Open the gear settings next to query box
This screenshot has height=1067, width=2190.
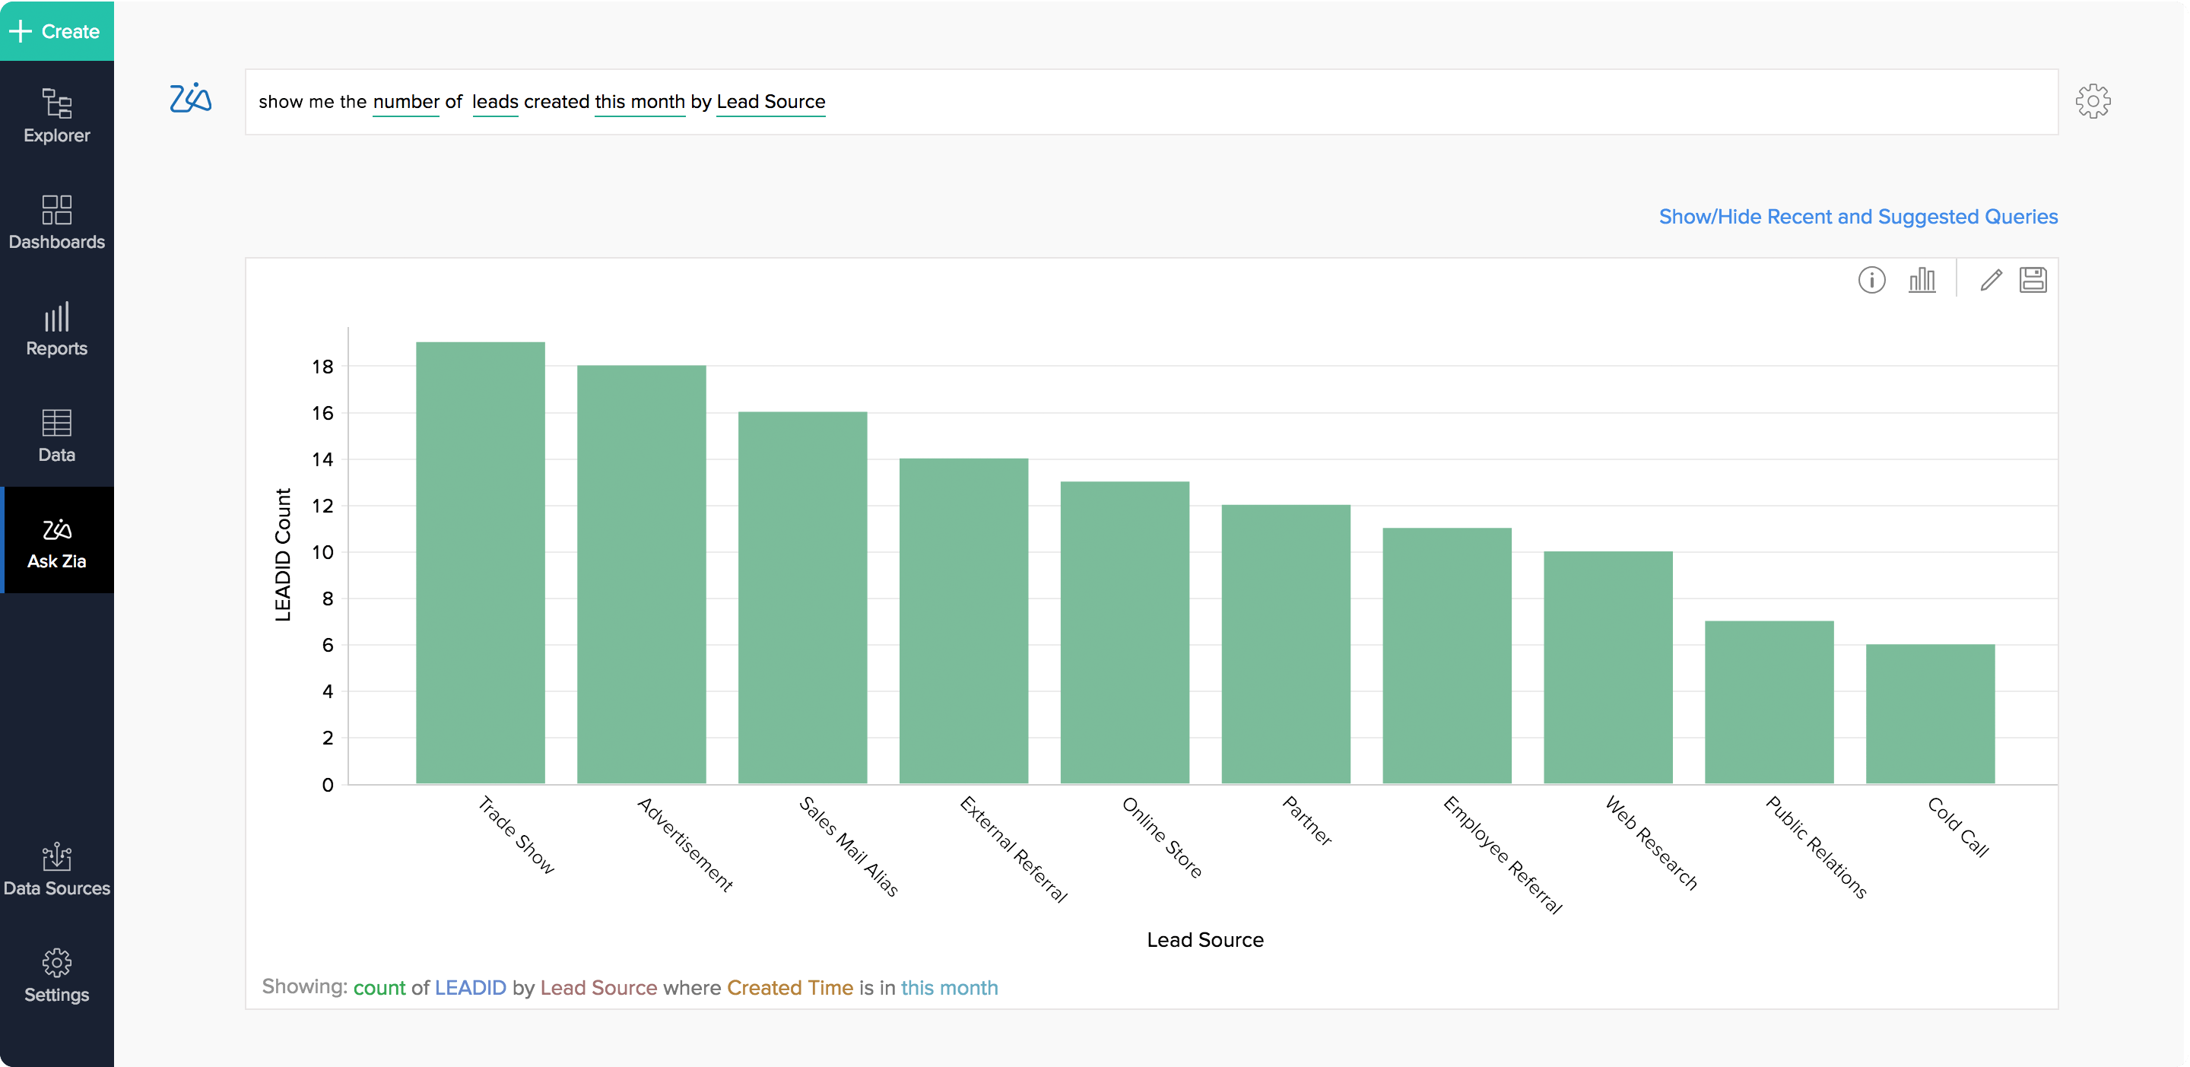pos(2092,101)
